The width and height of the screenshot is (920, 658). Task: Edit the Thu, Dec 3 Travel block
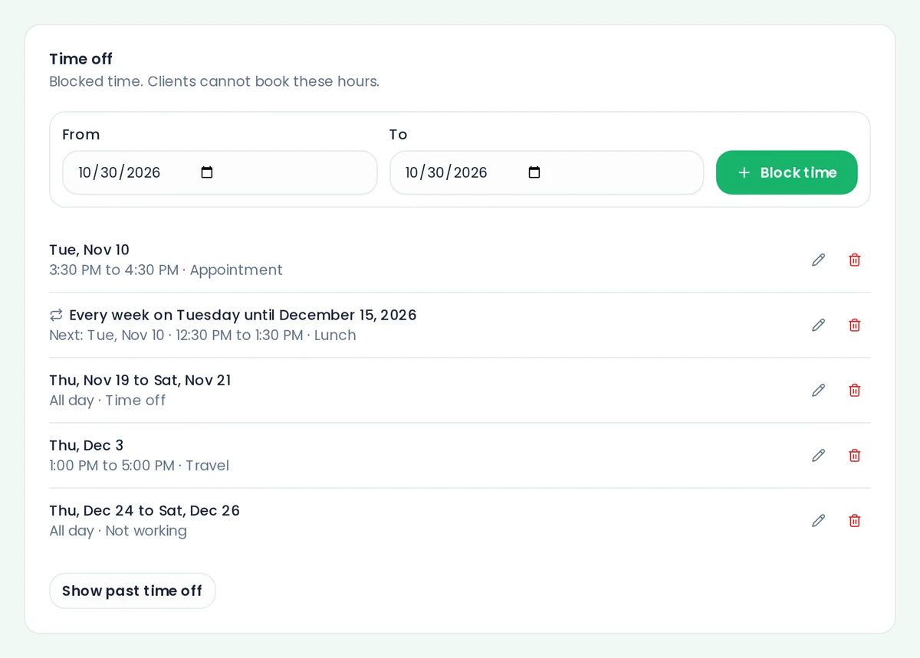pos(818,455)
